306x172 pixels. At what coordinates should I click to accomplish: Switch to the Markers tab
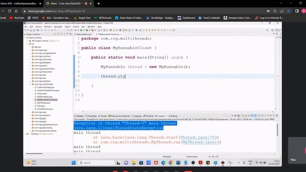click(78, 116)
